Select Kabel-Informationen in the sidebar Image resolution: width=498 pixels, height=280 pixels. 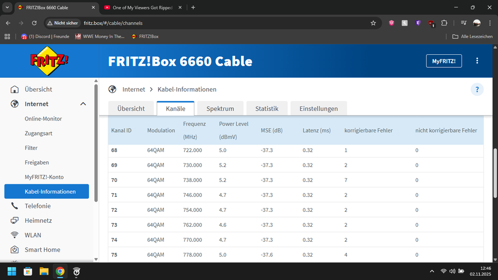pos(47,191)
